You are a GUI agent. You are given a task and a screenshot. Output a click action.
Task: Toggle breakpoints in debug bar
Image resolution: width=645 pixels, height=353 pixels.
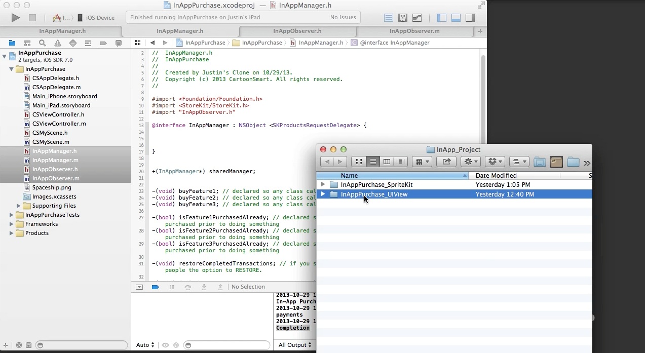(156, 287)
